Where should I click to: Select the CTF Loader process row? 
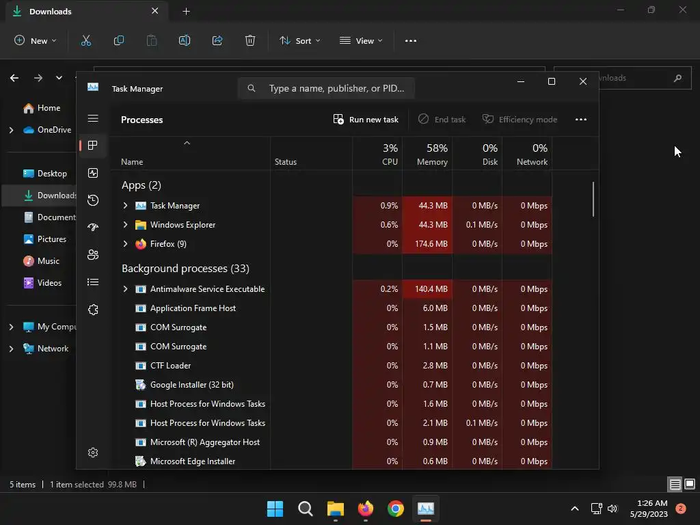pyautogui.click(x=332, y=365)
